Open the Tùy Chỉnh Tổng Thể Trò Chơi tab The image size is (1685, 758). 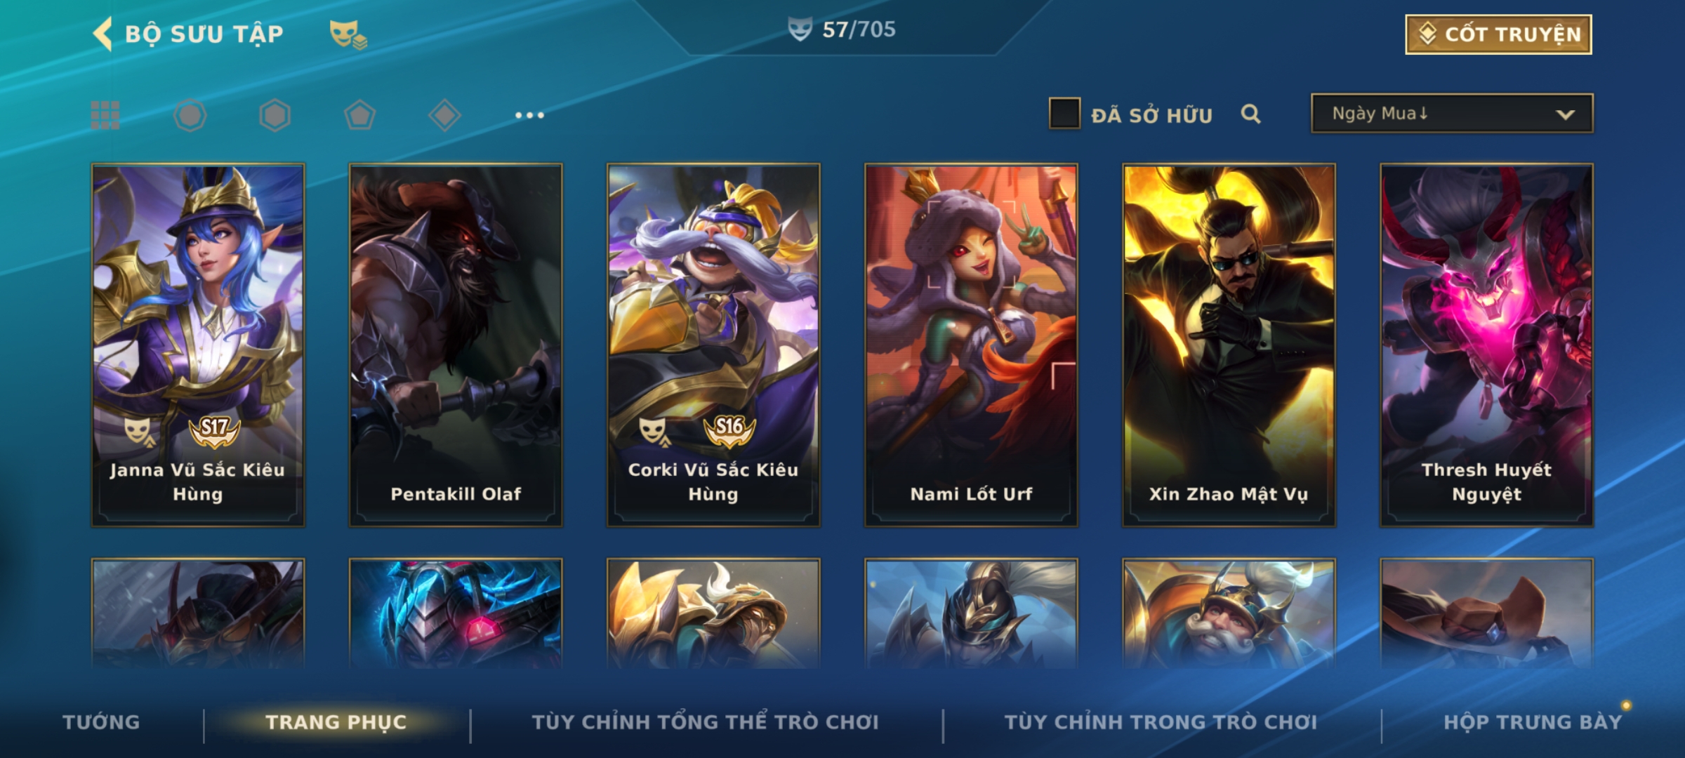coord(706,722)
